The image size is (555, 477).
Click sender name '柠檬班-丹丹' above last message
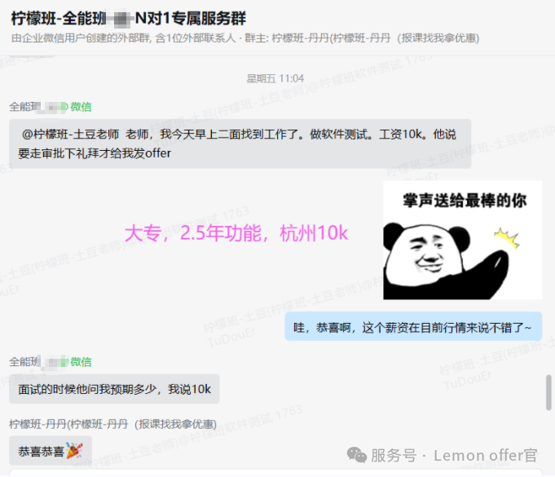click(113, 424)
